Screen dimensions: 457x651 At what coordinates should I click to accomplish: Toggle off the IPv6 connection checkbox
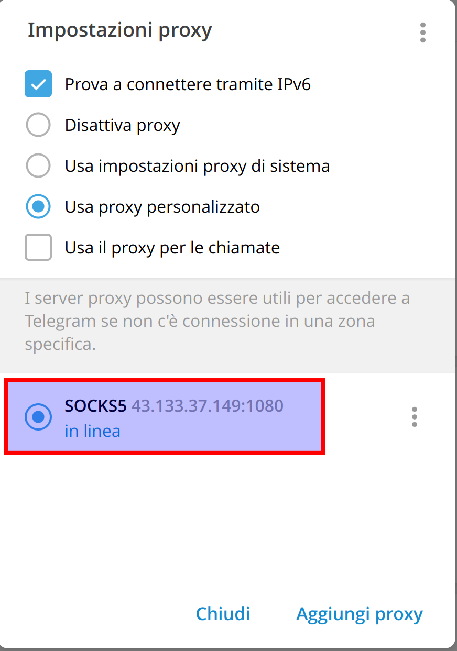tap(38, 84)
